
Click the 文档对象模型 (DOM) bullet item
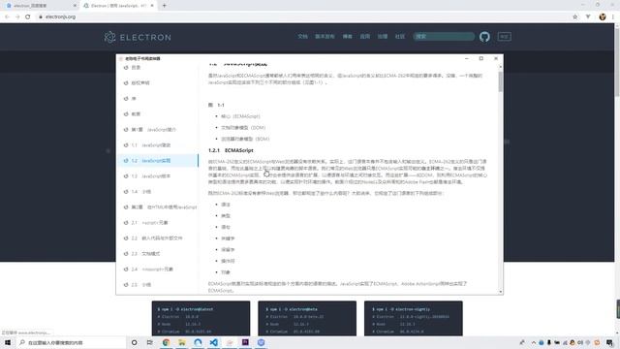point(243,127)
